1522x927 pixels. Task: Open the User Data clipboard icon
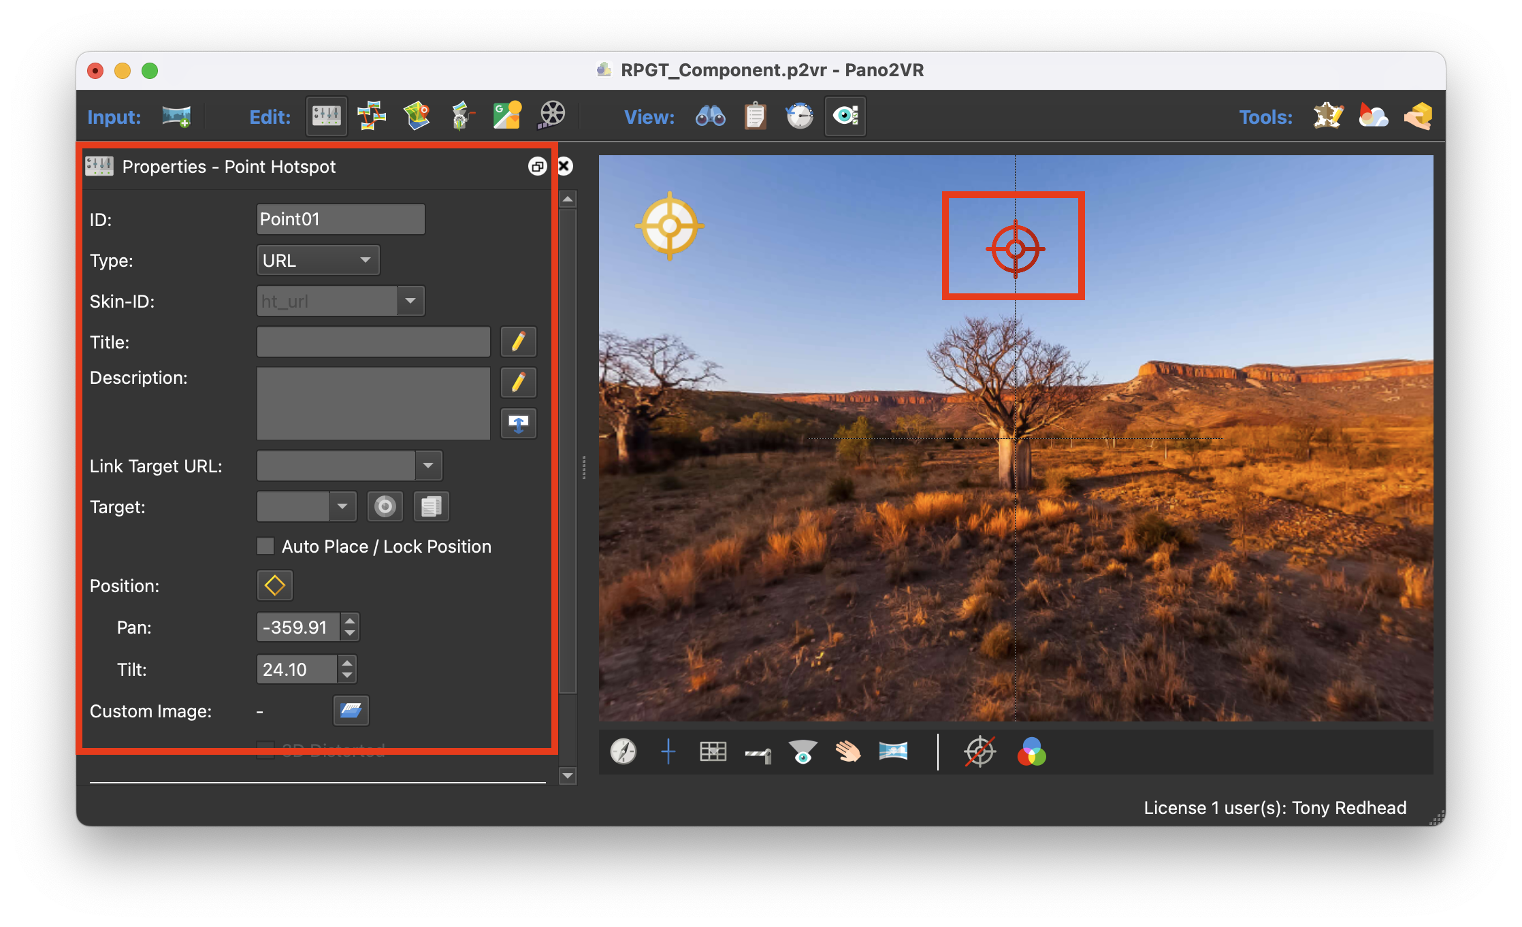(x=755, y=116)
